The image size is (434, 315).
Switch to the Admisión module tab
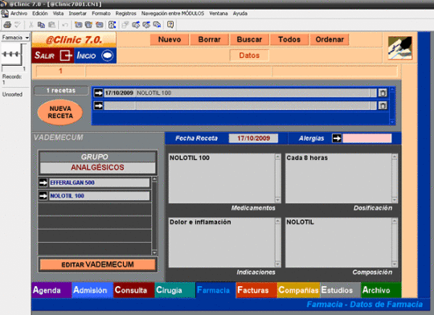92,290
